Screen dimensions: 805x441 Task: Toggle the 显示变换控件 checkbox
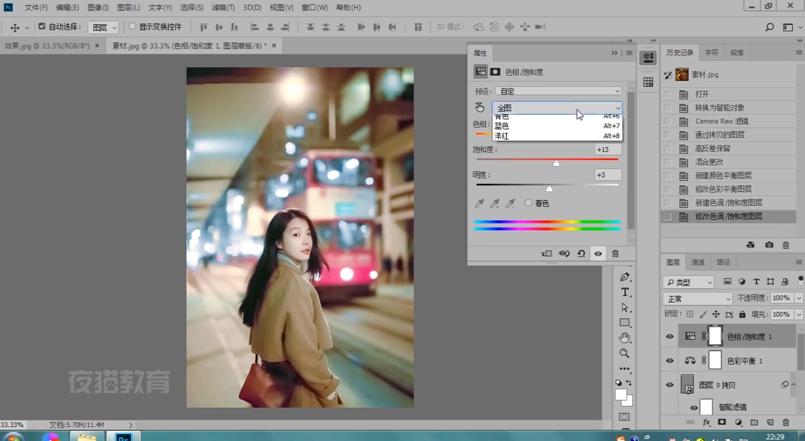[132, 26]
